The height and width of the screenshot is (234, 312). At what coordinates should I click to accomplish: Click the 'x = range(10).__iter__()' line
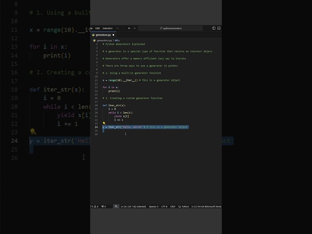point(120,80)
